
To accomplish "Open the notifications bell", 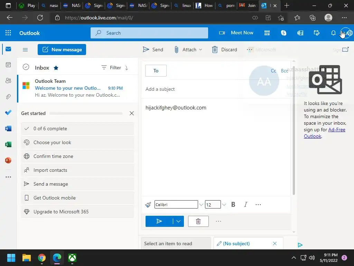I will tap(333, 33).
